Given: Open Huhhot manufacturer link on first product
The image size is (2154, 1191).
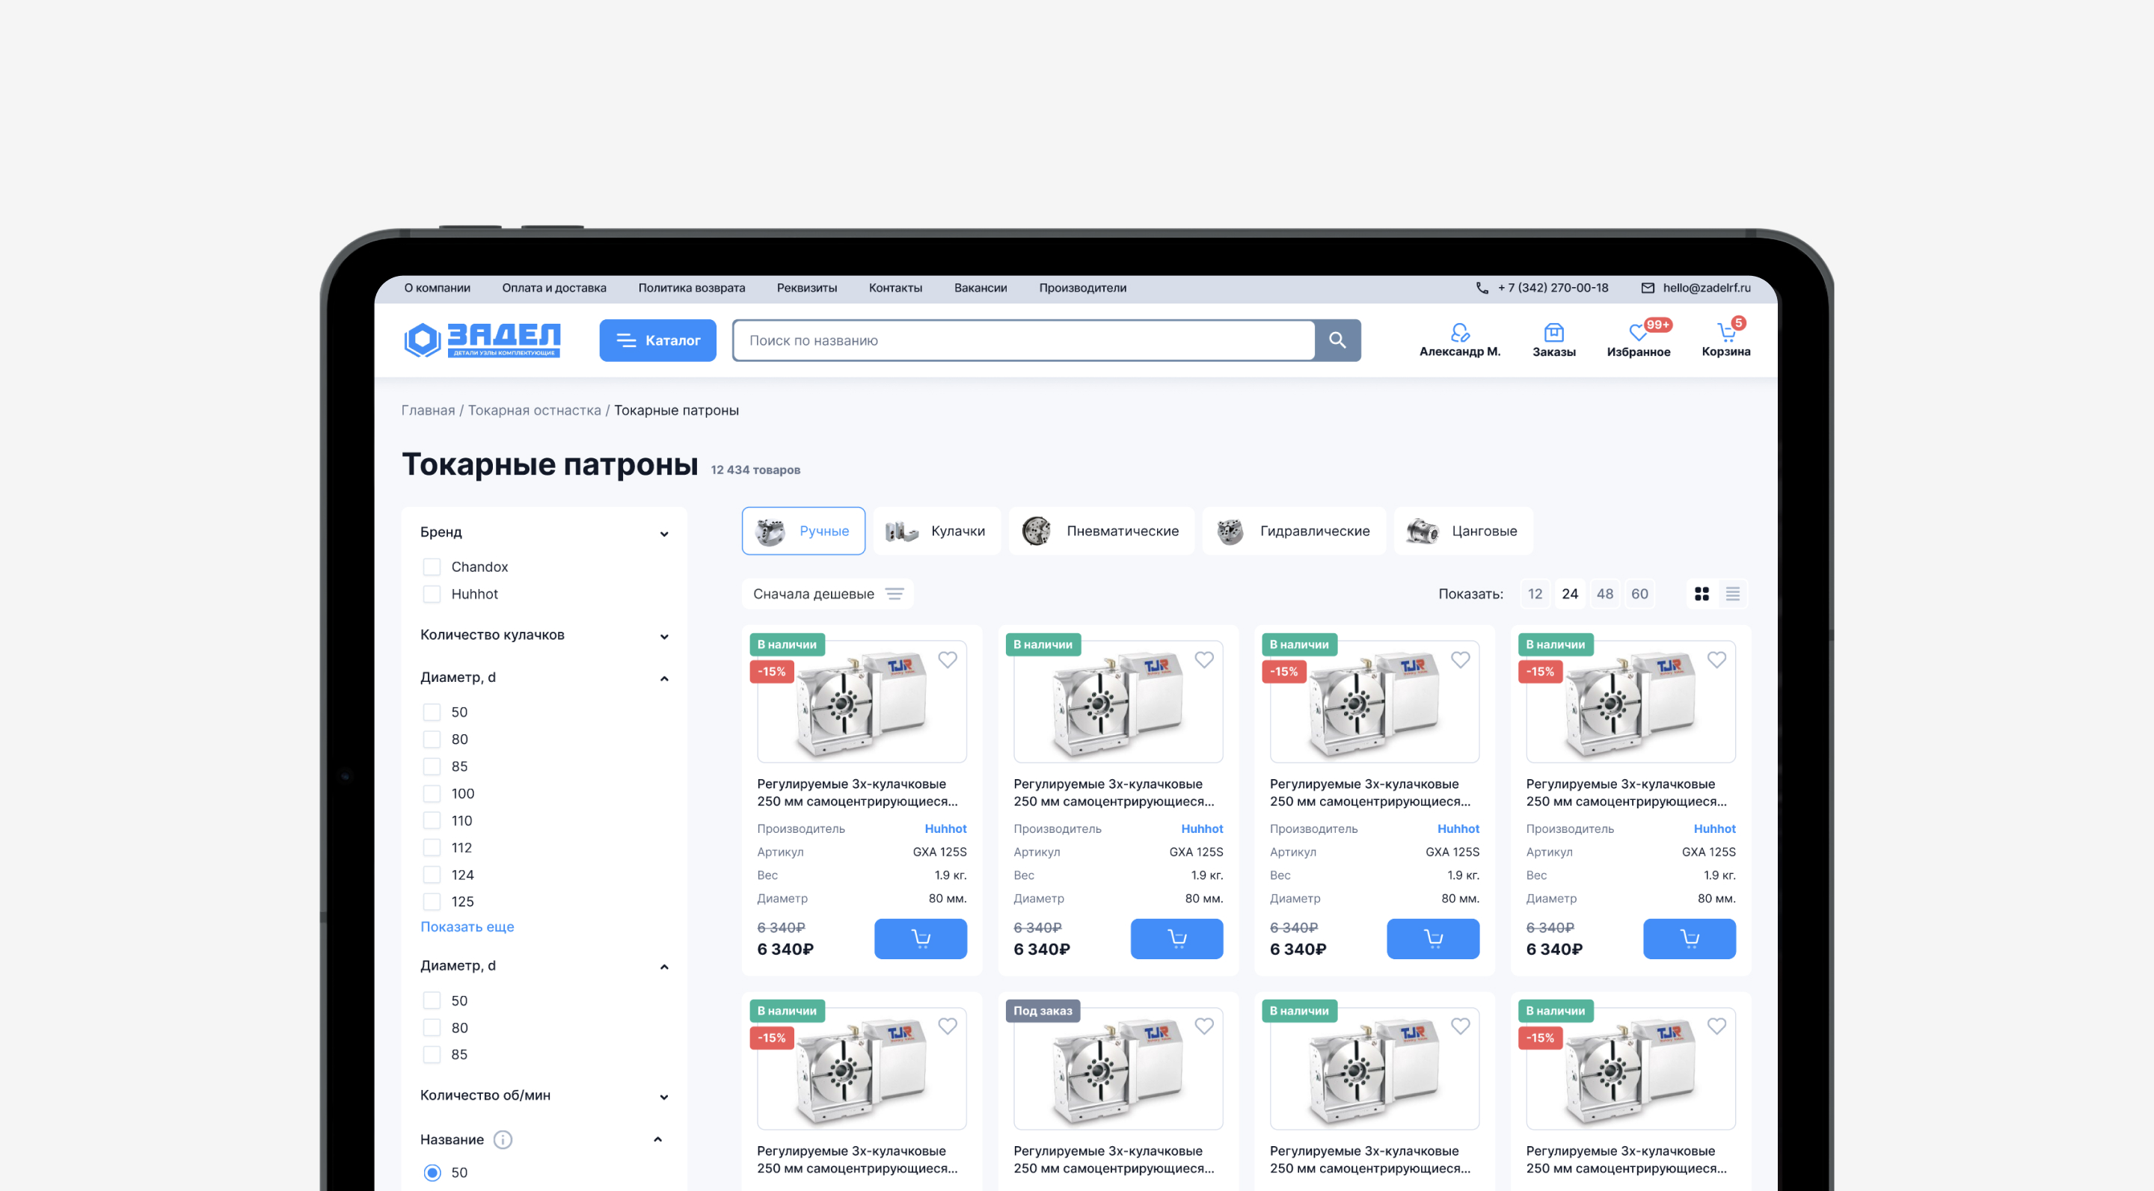Looking at the screenshot, I should 945,828.
